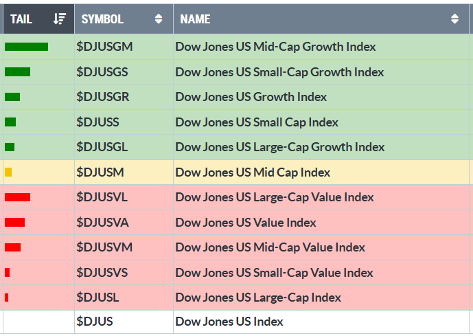Click the green tail bar for $DJUSGR

pyautogui.click(x=12, y=97)
